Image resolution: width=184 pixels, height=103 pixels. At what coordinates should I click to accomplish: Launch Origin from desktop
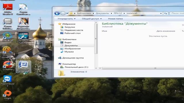(8, 94)
